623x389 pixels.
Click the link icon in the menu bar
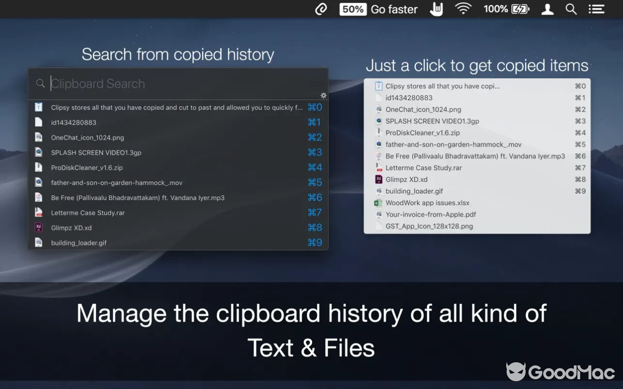point(321,9)
